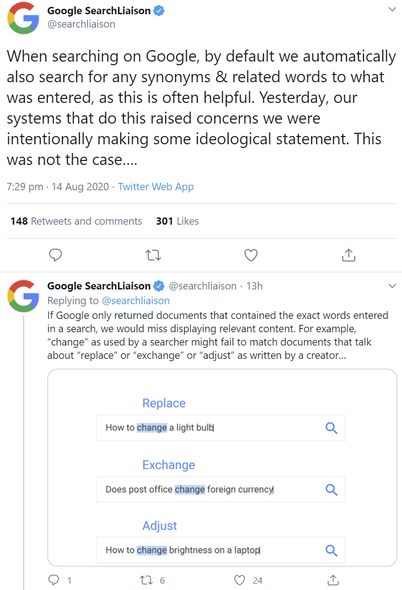
Task: Open the dropdown caret on the reply tweet
Action: (392, 286)
